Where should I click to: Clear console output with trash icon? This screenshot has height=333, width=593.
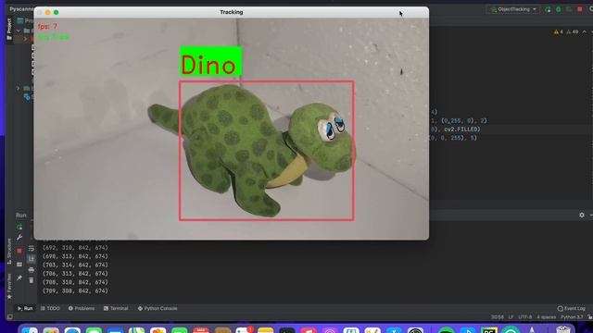32,280
